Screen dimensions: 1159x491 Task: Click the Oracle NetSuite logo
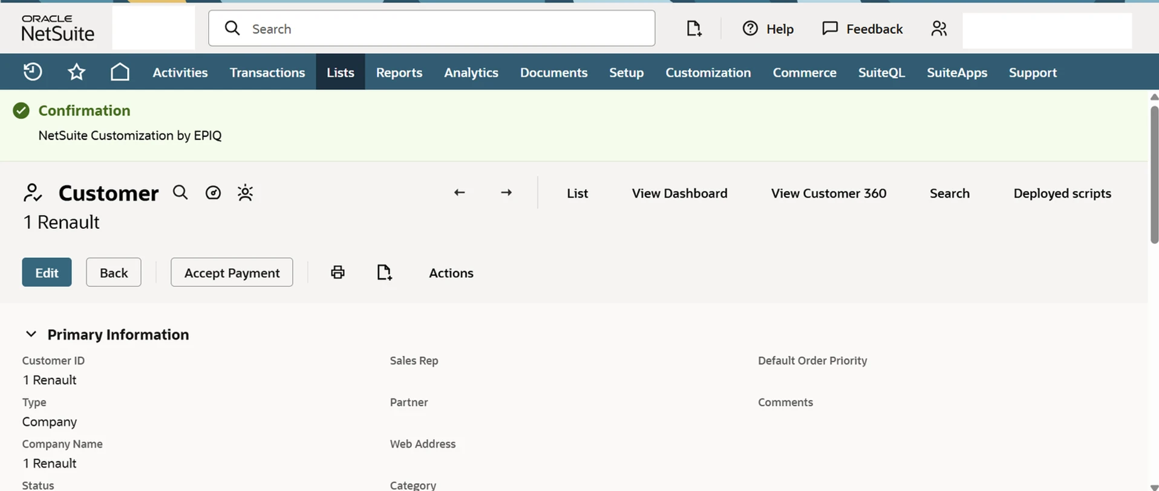58,28
